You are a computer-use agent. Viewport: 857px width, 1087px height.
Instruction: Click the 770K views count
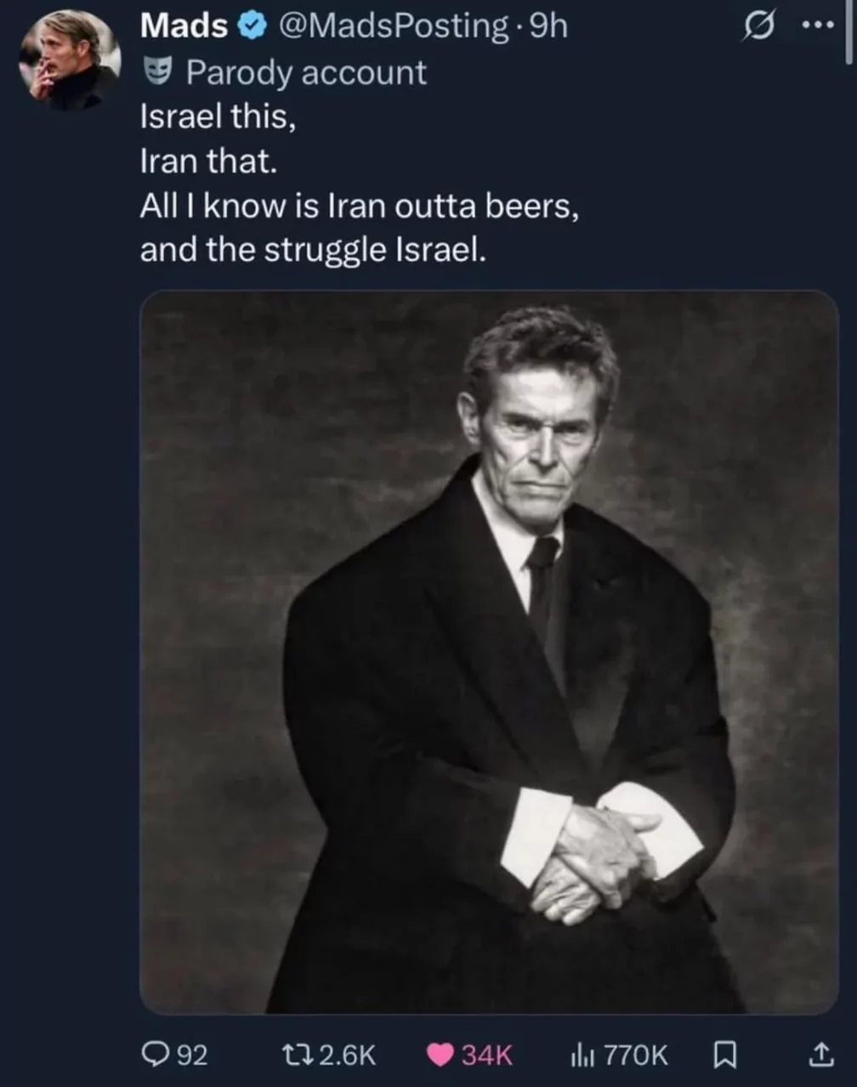[x=636, y=1055]
